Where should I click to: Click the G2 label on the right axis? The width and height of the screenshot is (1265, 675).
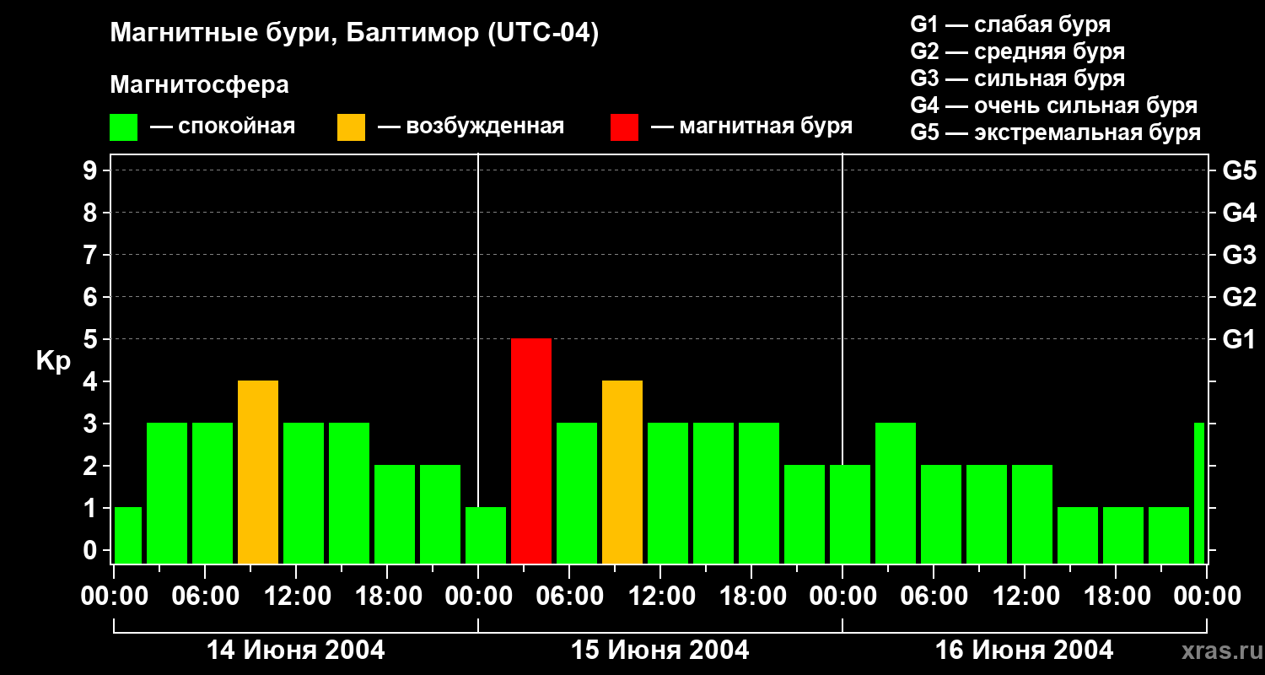tap(1239, 297)
